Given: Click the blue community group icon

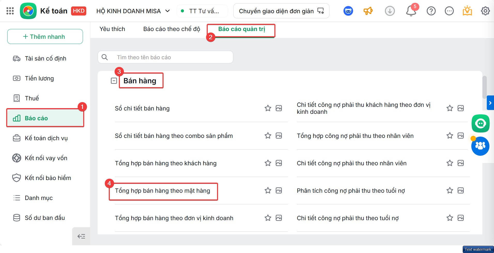Looking at the screenshot, I should tap(480, 146).
